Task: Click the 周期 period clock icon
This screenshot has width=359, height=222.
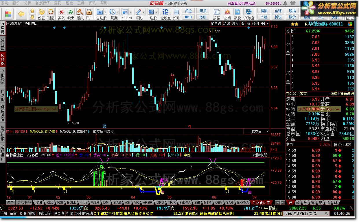Action: (113, 12)
